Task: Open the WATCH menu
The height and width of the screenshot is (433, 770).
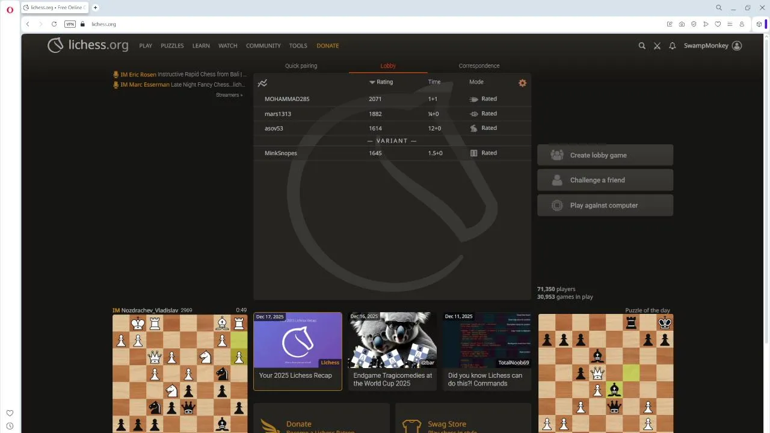Action: [x=228, y=46]
